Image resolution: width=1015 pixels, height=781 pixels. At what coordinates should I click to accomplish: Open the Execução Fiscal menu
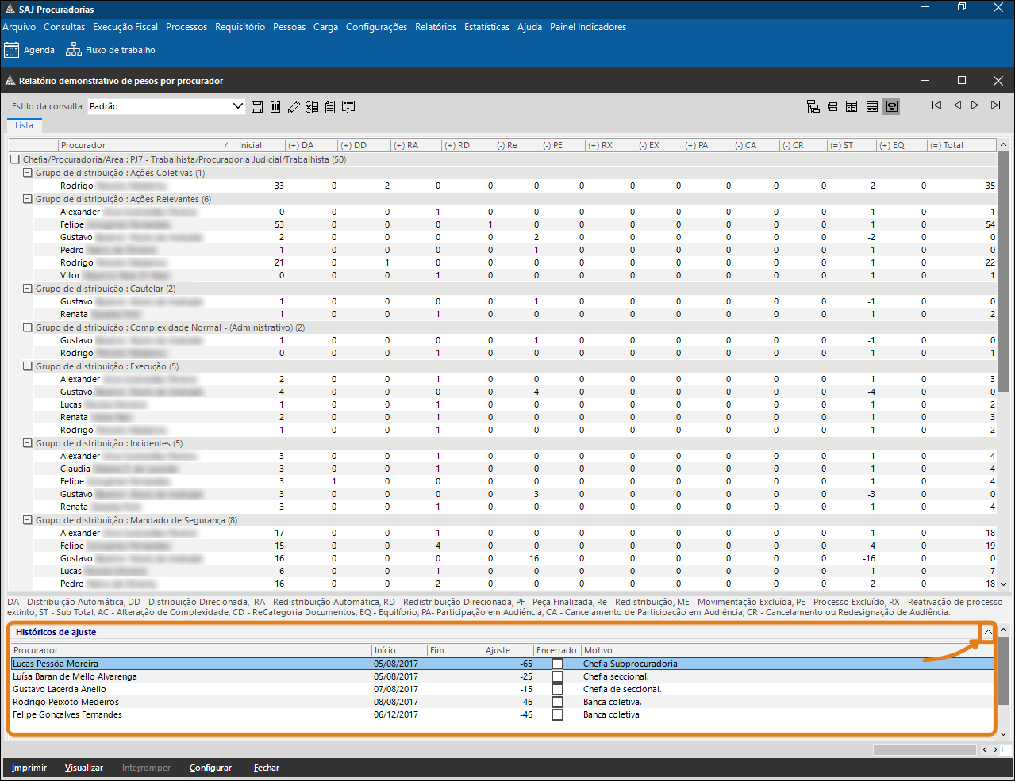pyautogui.click(x=125, y=27)
